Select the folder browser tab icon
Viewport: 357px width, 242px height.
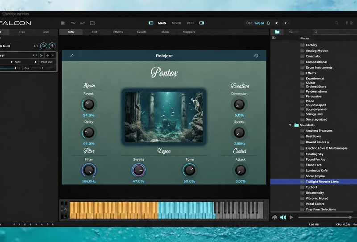tap(277, 32)
